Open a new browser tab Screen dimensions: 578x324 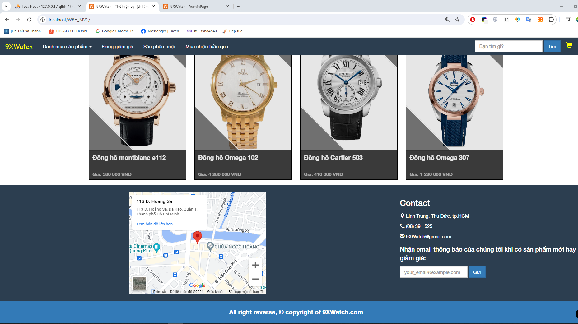point(239,6)
